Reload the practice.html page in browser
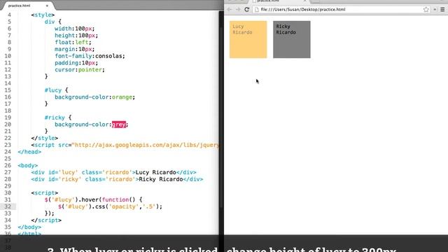This screenshot has width=448, height=252. pyautogui.click(x=247, y=9)
